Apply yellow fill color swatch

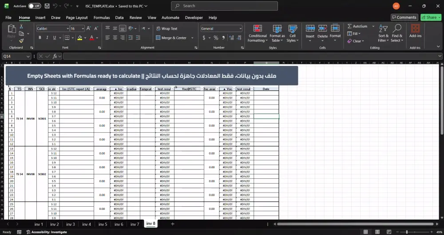pos(80,38)
